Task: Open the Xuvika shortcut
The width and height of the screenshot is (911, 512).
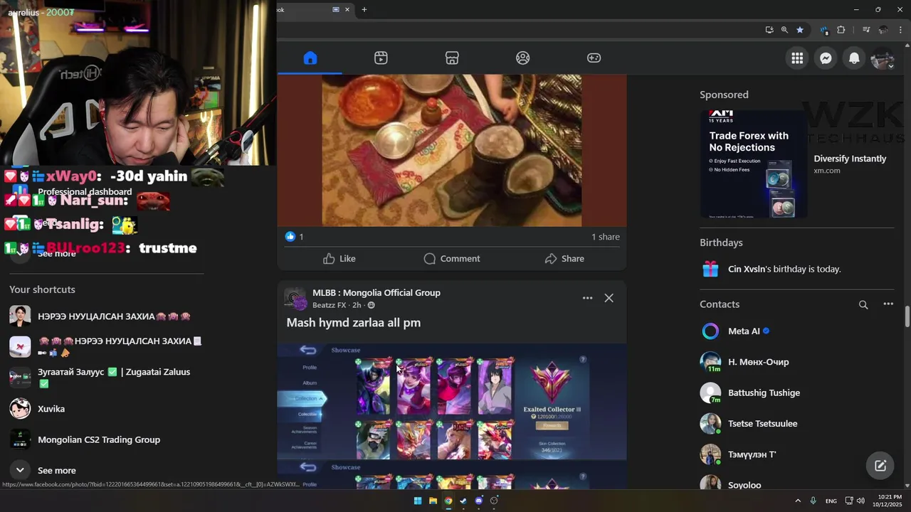Action: pyautogui.click(x=51, y=409)
